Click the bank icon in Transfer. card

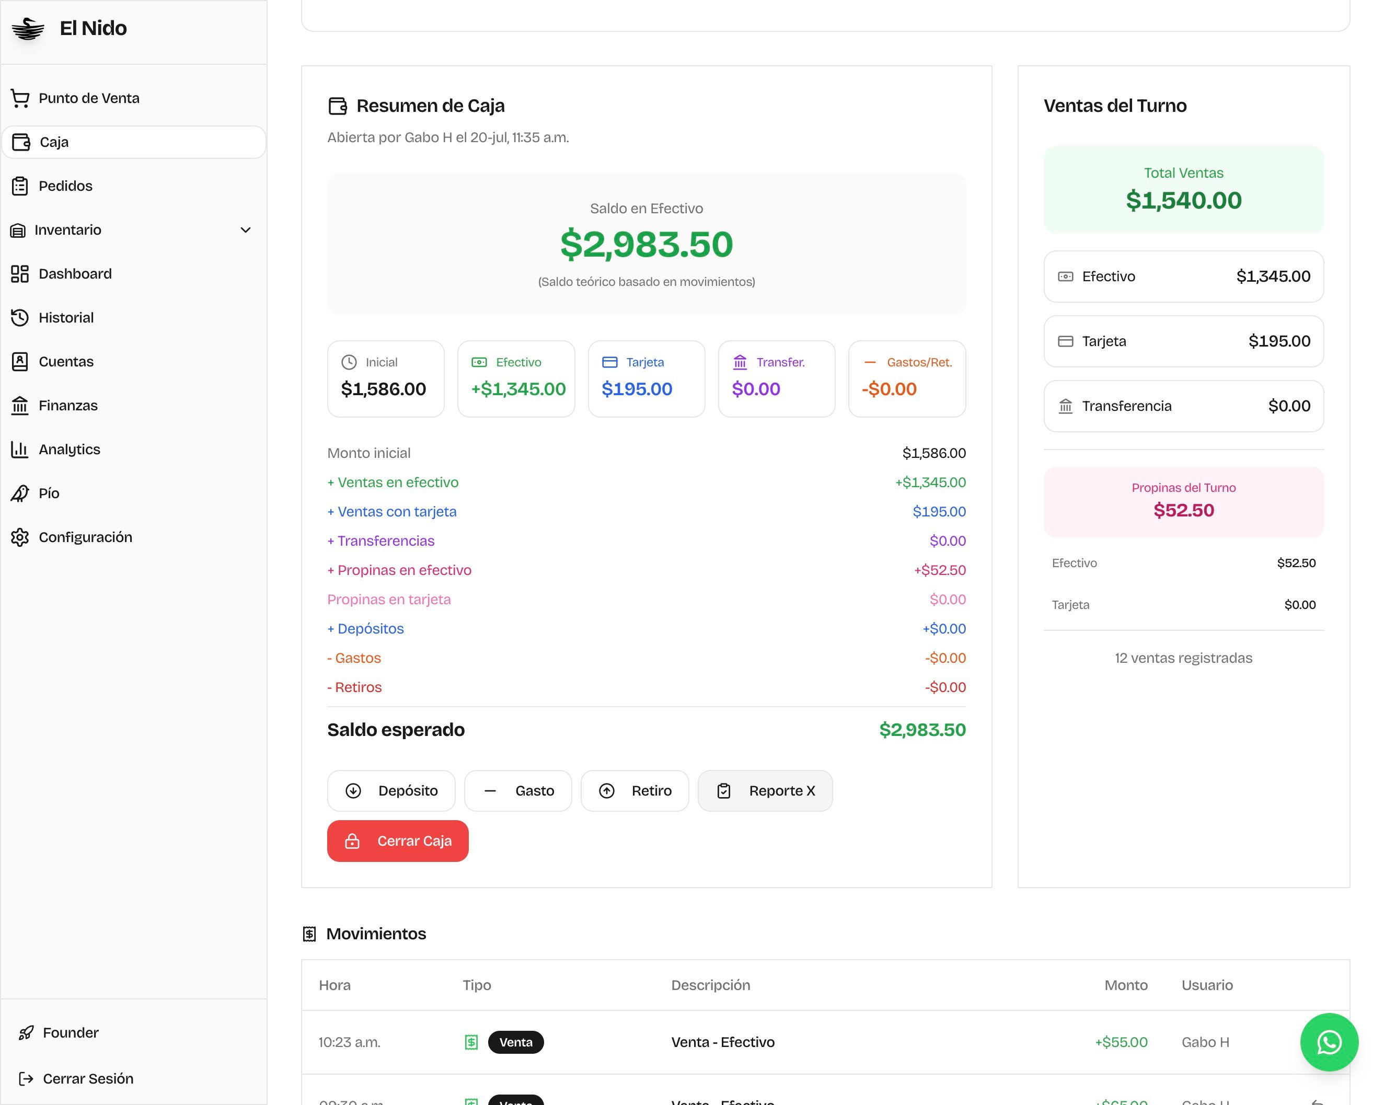coord(740,362)
